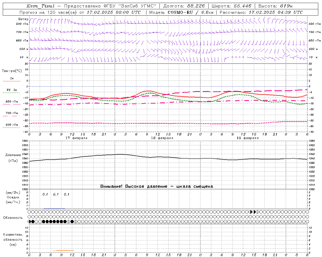Click the provider text ФГБУ "ЗапСиб УГМС"

tap(130, 6)
